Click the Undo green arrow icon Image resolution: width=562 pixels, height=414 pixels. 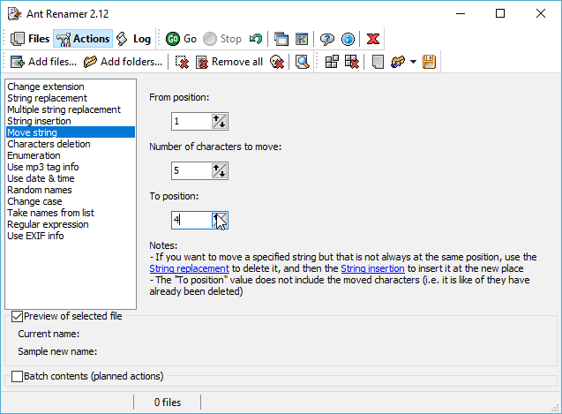pos(256,39)
